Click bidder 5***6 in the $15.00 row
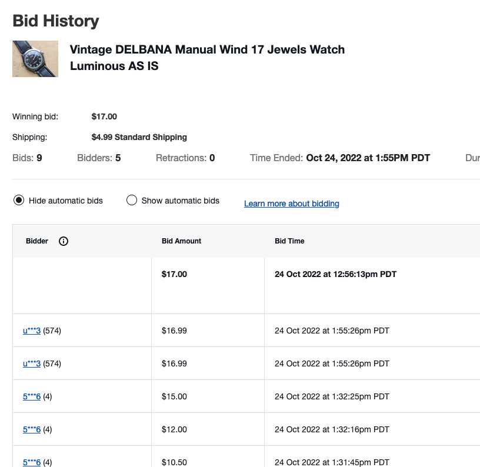This screenshot has height=467, width=480. [x=32, y=396]
